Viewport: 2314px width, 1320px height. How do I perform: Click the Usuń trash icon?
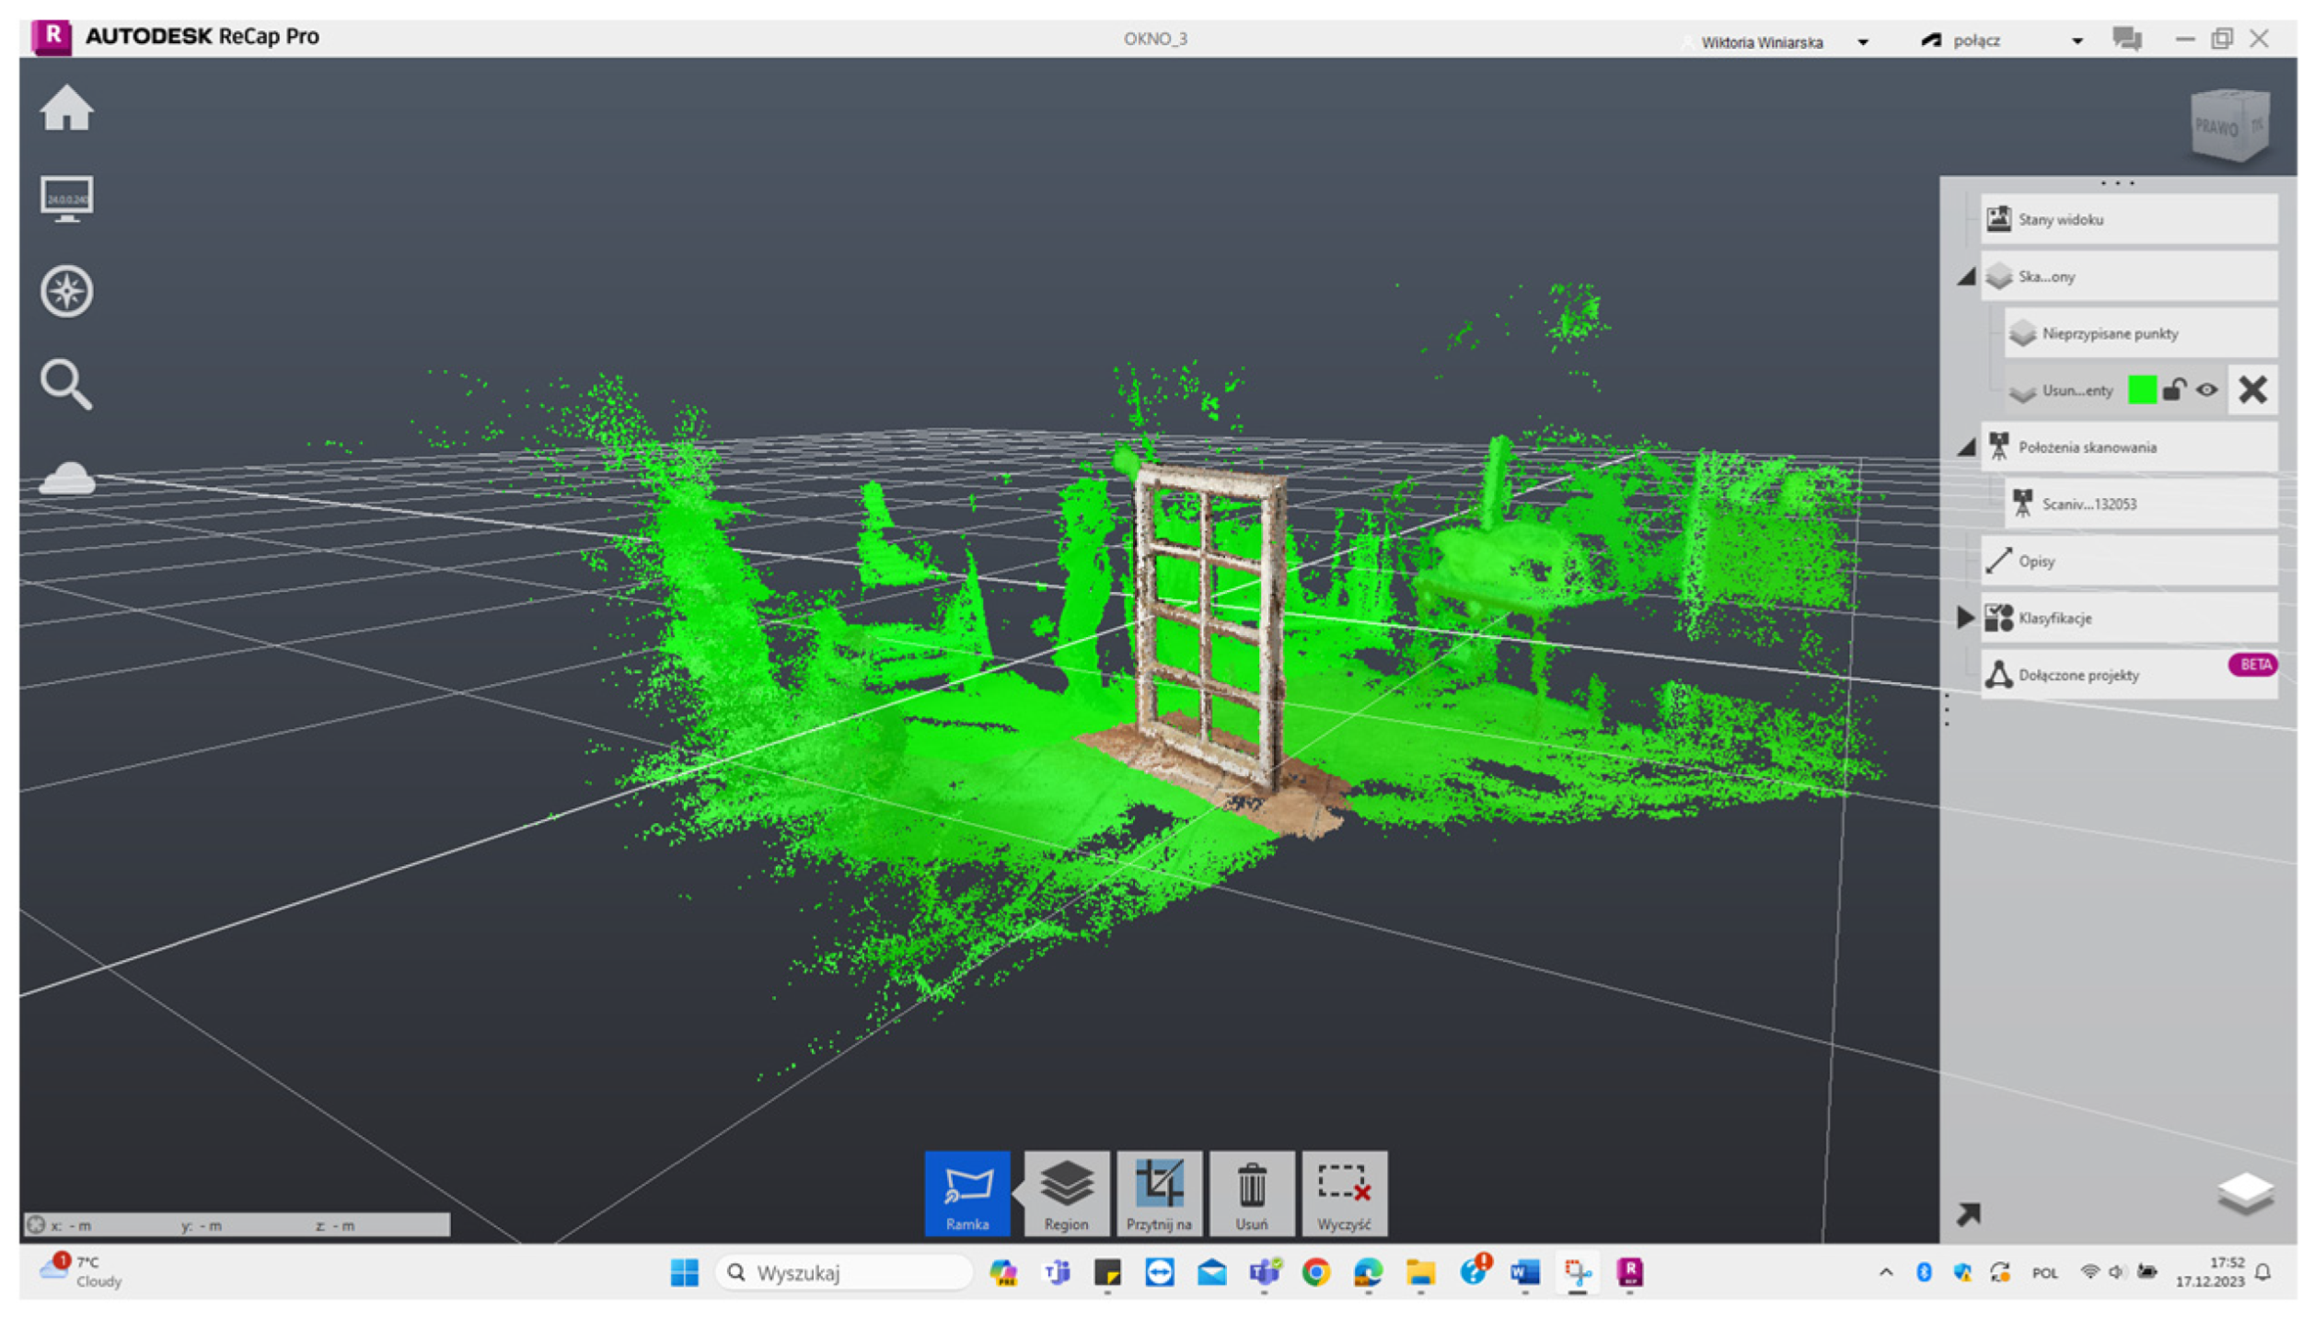pos(1251,1192)
